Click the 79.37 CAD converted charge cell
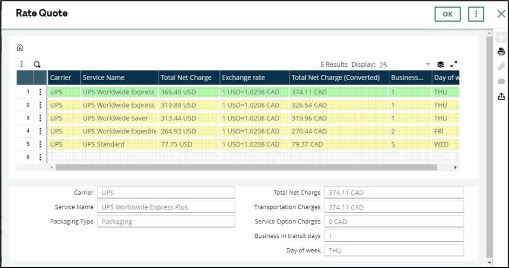 pyautogui.click(x=339, y=144)
